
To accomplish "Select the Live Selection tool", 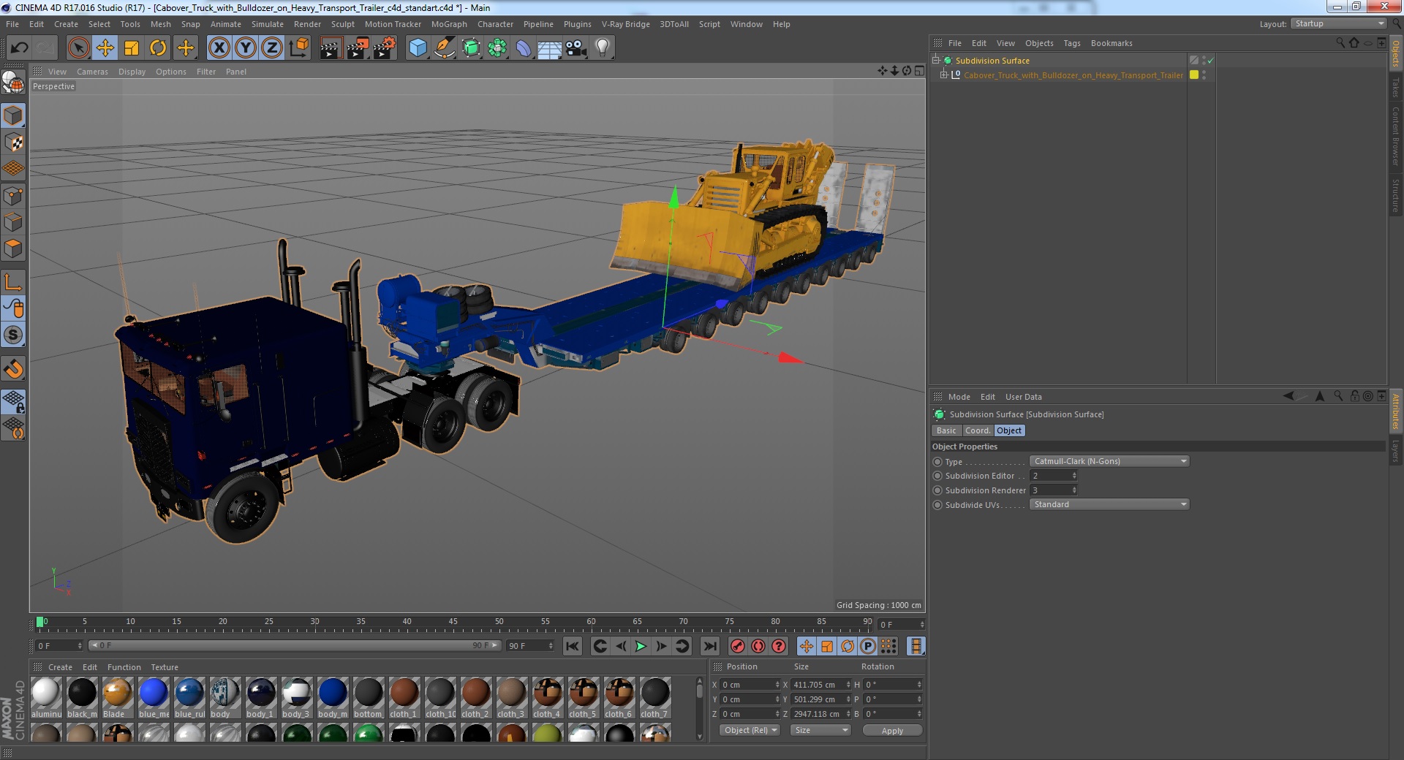I will [x=78, y=48].
